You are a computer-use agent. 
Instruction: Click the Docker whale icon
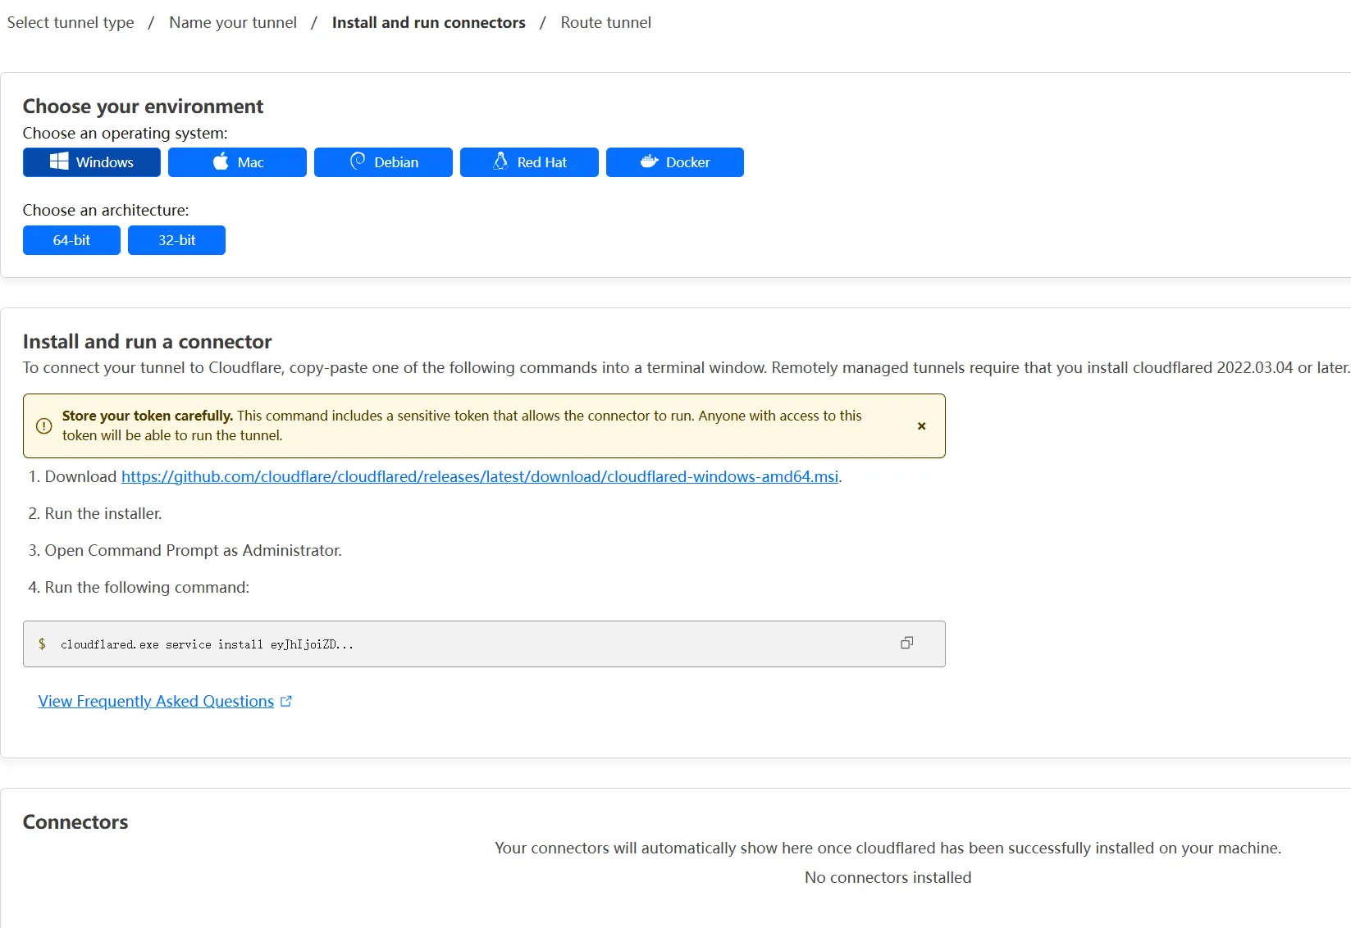click(x=650, y=161)
